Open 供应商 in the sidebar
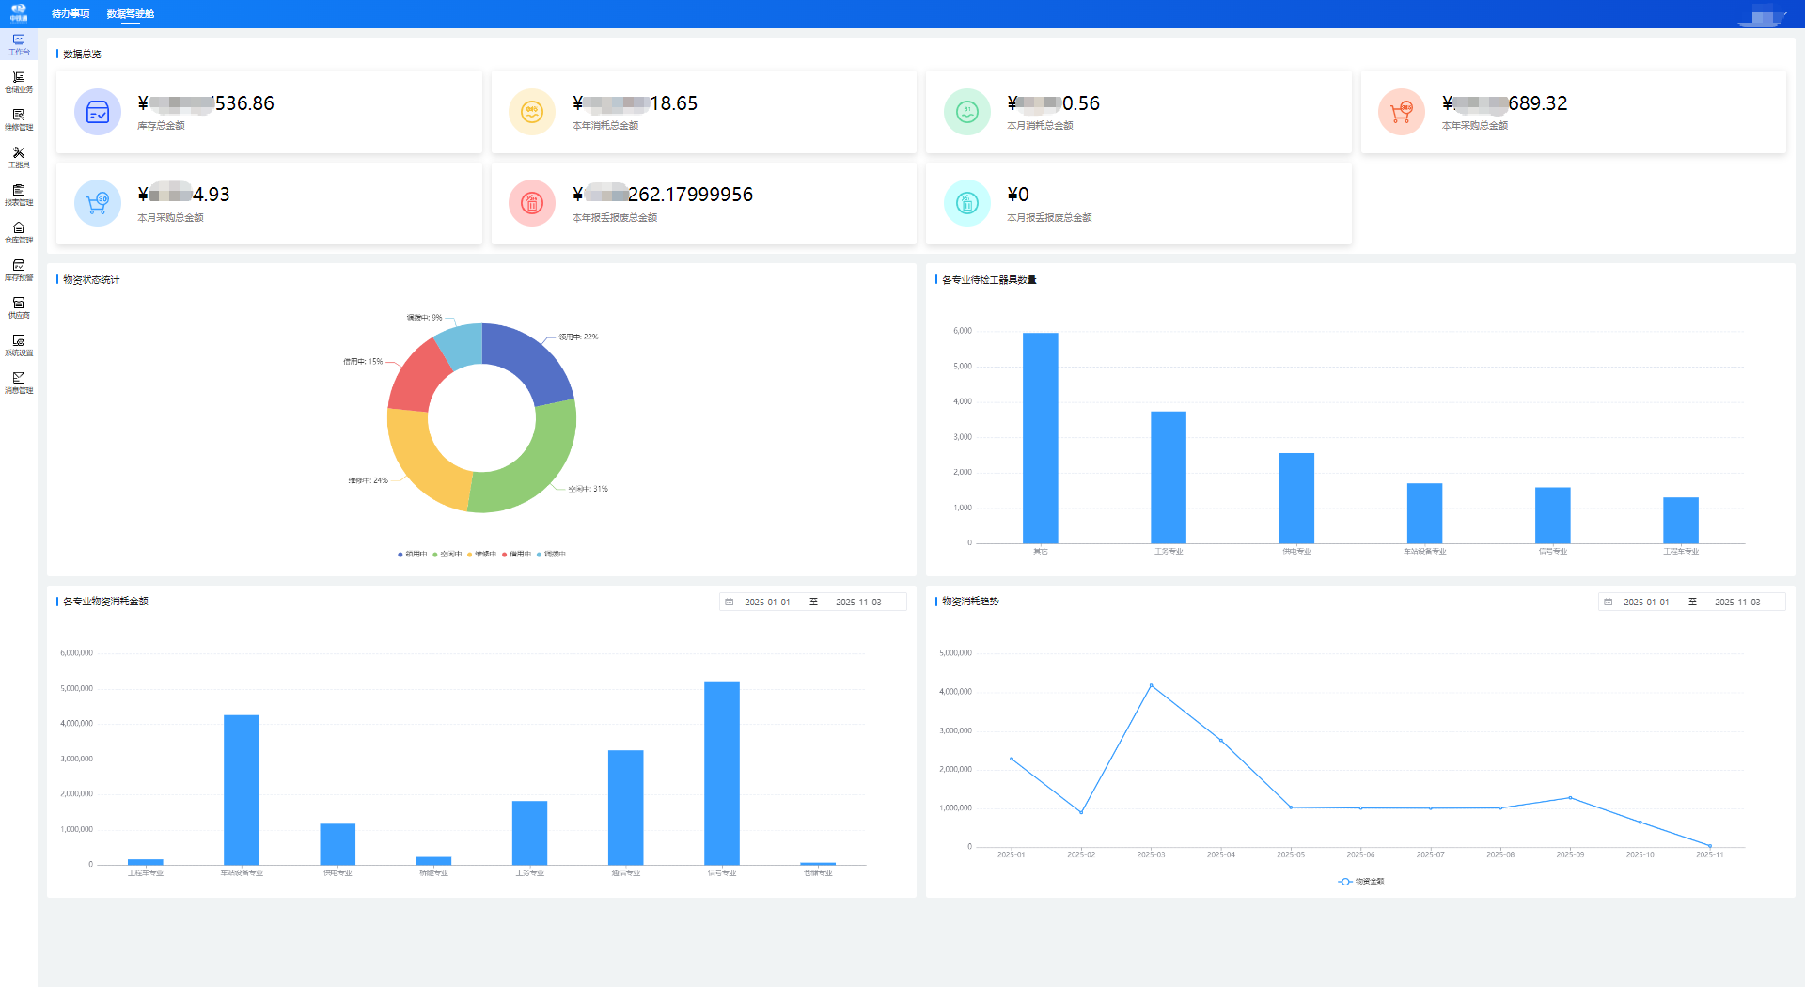The height and width of the screenshot is (987, 1805). pyautogui.click(x=19, y=308)
